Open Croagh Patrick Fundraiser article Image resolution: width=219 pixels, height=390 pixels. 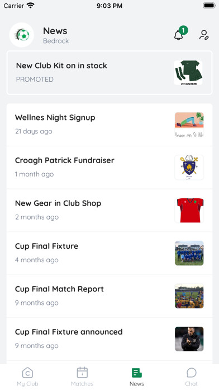tap(109, 168)
